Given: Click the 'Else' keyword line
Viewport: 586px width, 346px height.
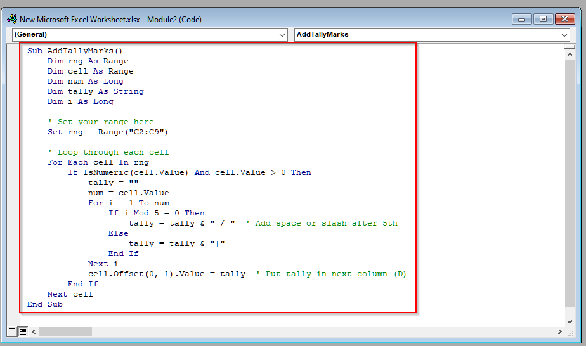Looking at the screenshot, I should (x=119, y=233).
